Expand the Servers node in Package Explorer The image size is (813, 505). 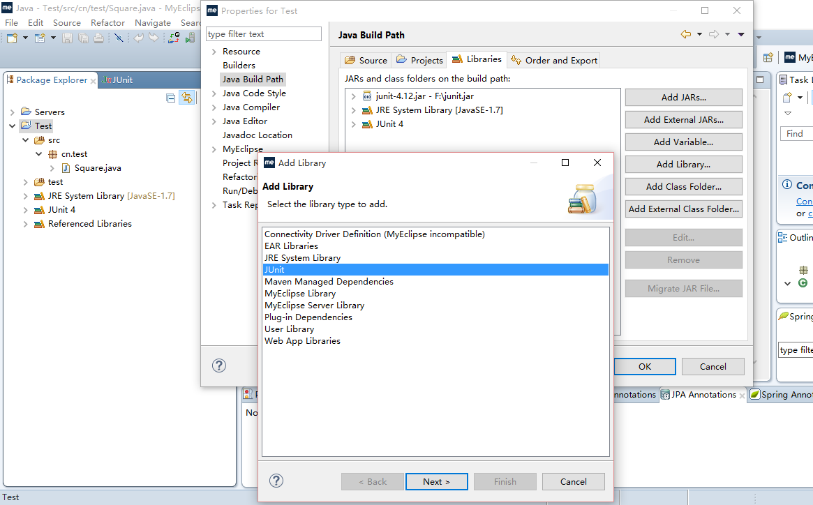(x=13, y=112)
